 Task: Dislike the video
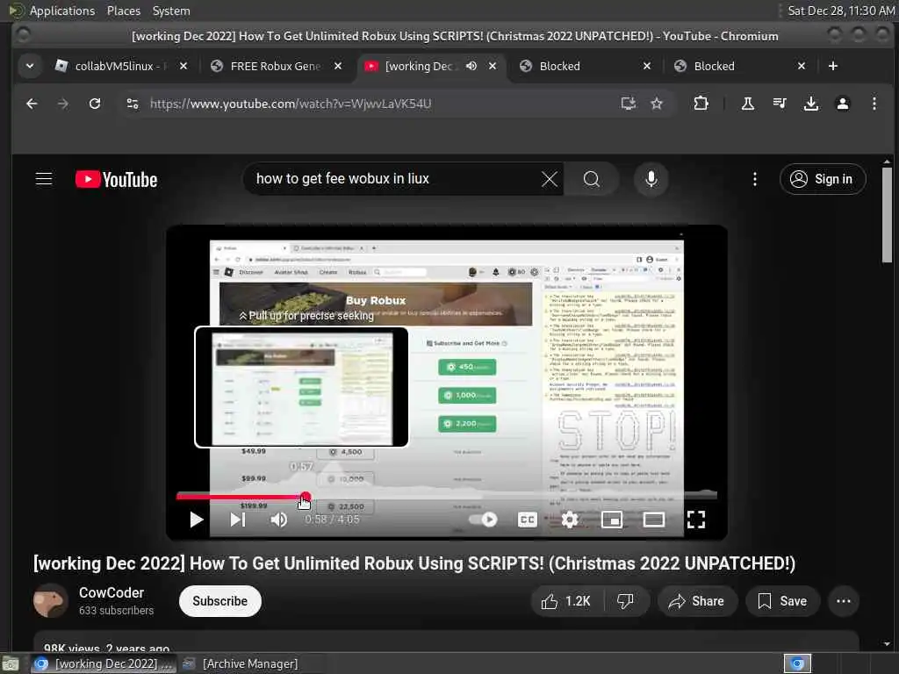coord(625,600)
